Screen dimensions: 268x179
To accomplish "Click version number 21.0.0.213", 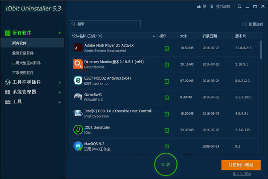I will click(243, 48).
